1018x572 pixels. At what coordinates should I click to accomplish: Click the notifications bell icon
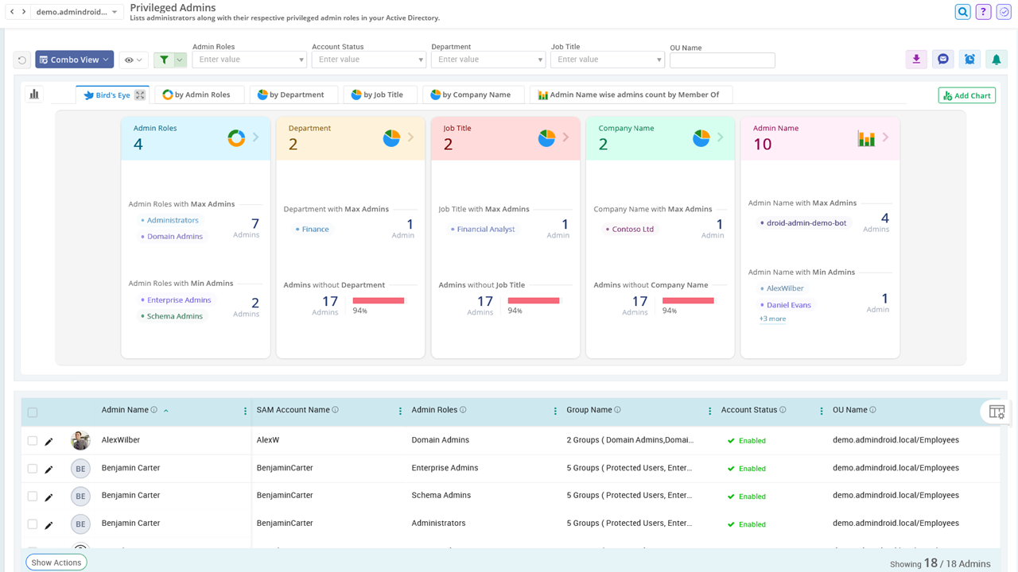(997, 59)
